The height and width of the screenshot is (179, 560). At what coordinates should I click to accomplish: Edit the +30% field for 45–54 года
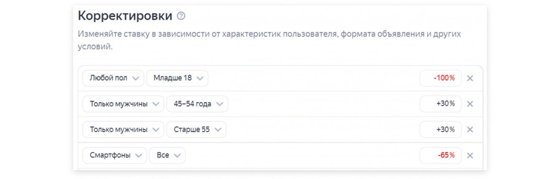(440, 104)
